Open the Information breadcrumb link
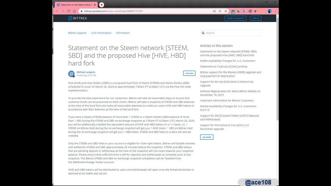The image size is (331, 186). 123,33
